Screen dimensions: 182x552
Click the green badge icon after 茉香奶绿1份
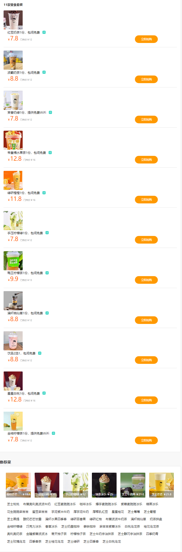[x=50, y=112]
